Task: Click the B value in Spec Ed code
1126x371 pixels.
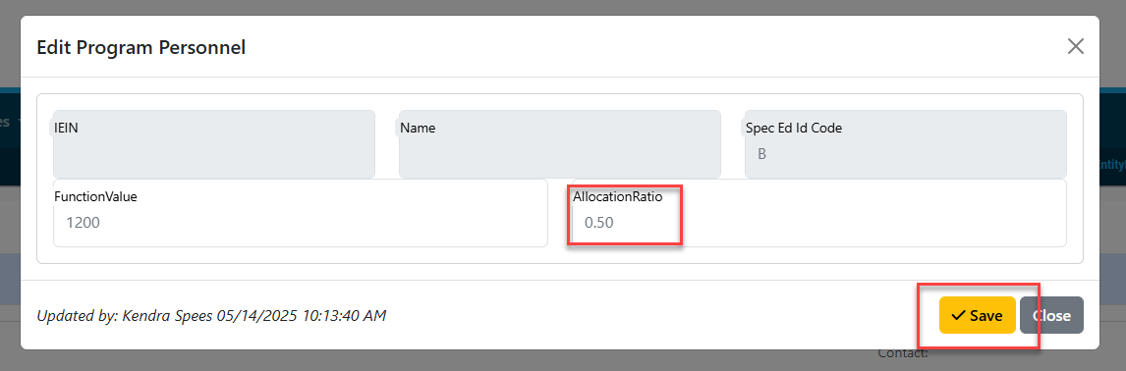Action: tap(761, 154)
